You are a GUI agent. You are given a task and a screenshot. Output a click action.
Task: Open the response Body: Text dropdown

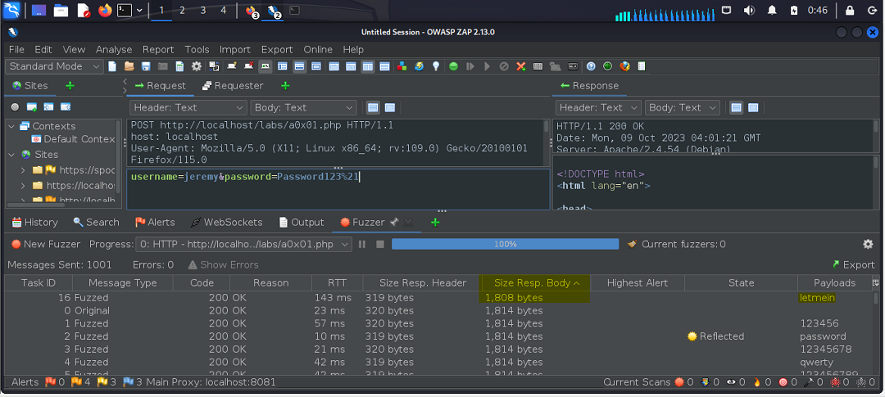tap(683, 107)
